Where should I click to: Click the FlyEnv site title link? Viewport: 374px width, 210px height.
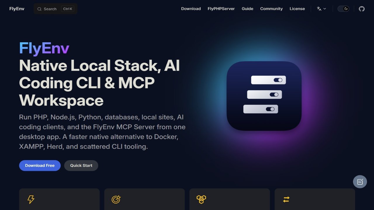click(x=17, y=9)
